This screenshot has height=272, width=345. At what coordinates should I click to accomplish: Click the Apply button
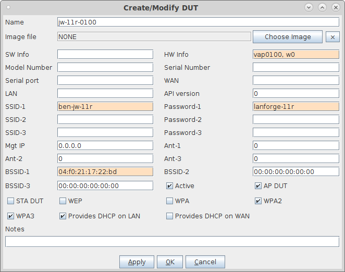coord(137,262)
